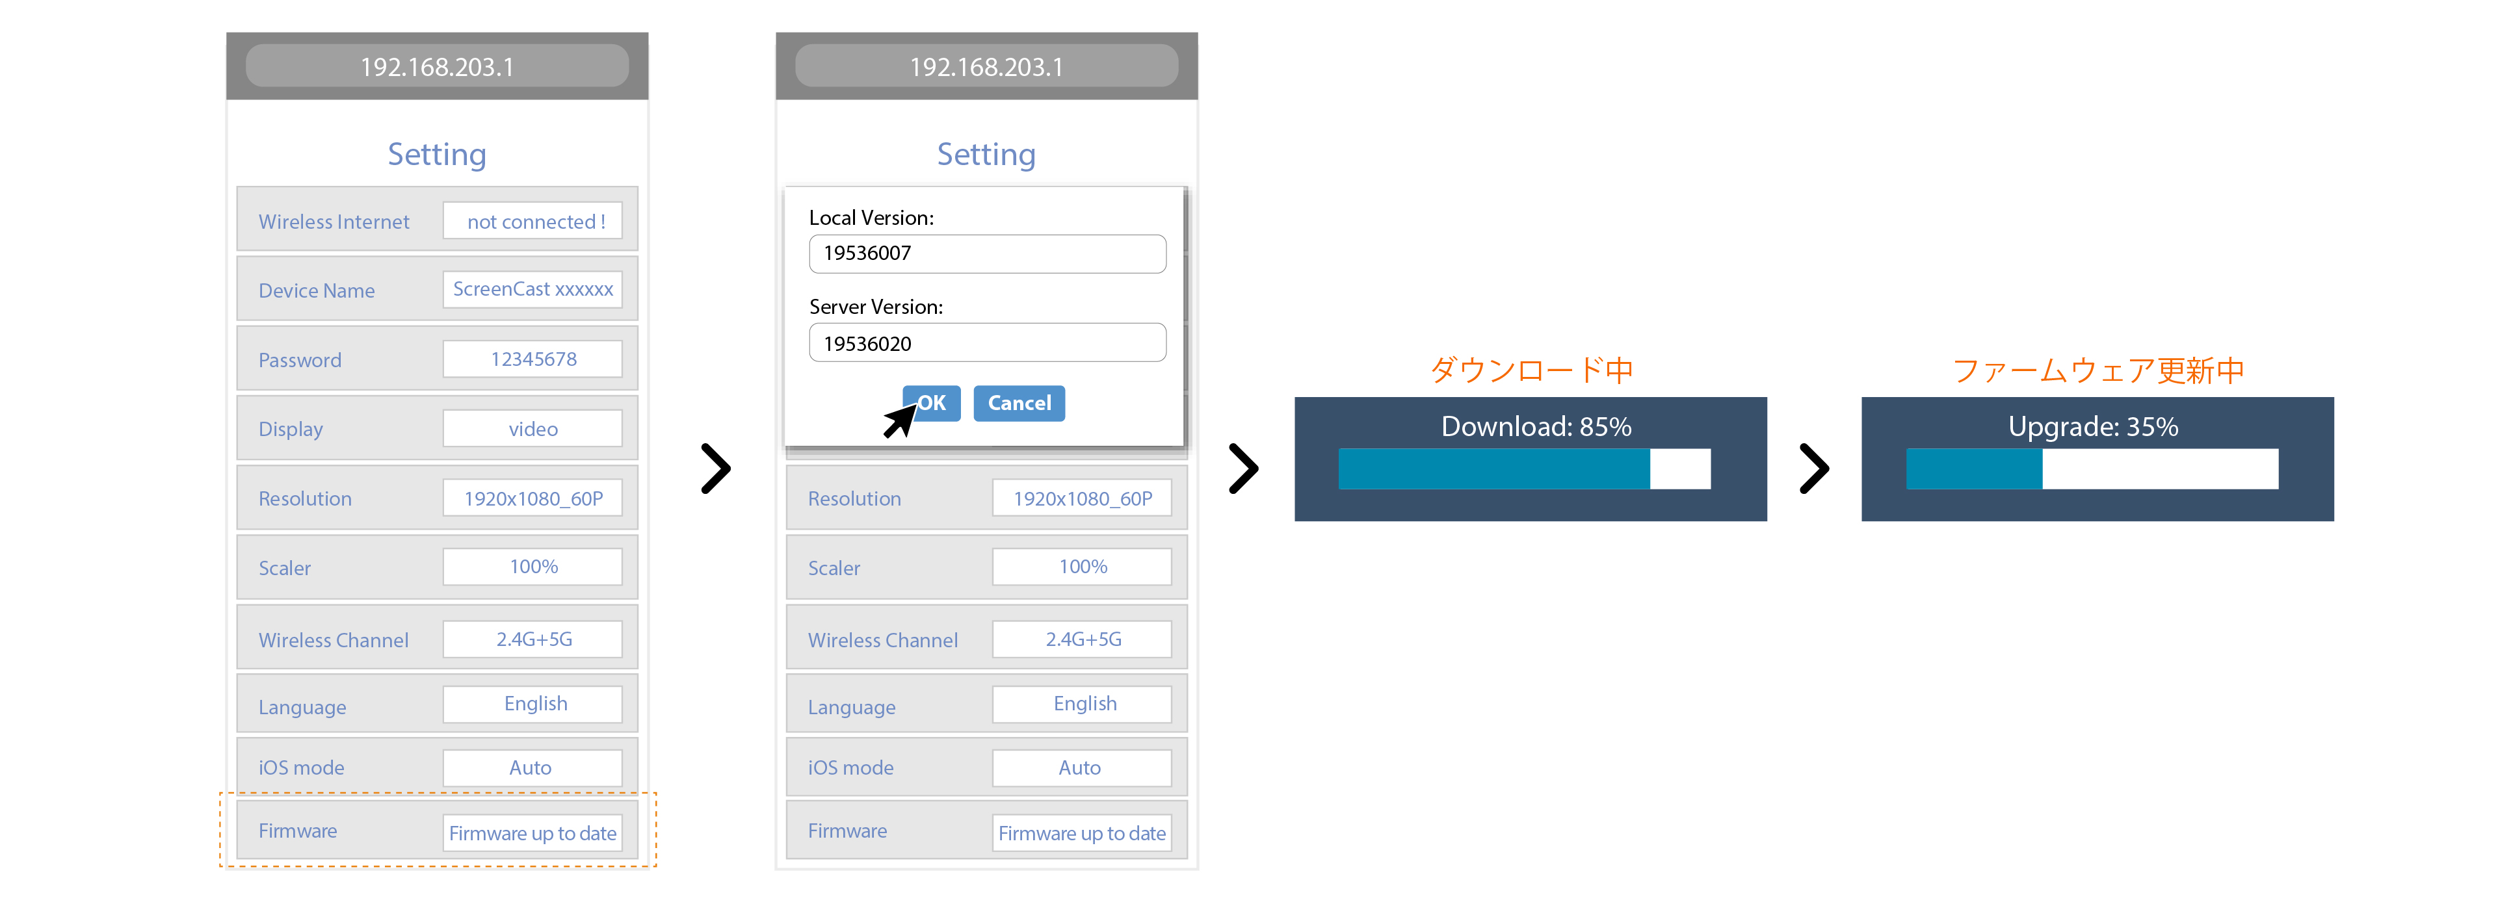The image size is (2498, 902).
Task: Click 'Firmware up to date' on second screen
Action: click(x=1082, y=833)
